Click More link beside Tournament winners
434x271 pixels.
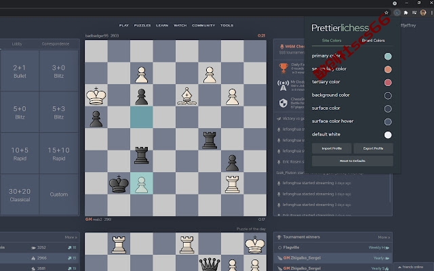[x=384, y=237]
